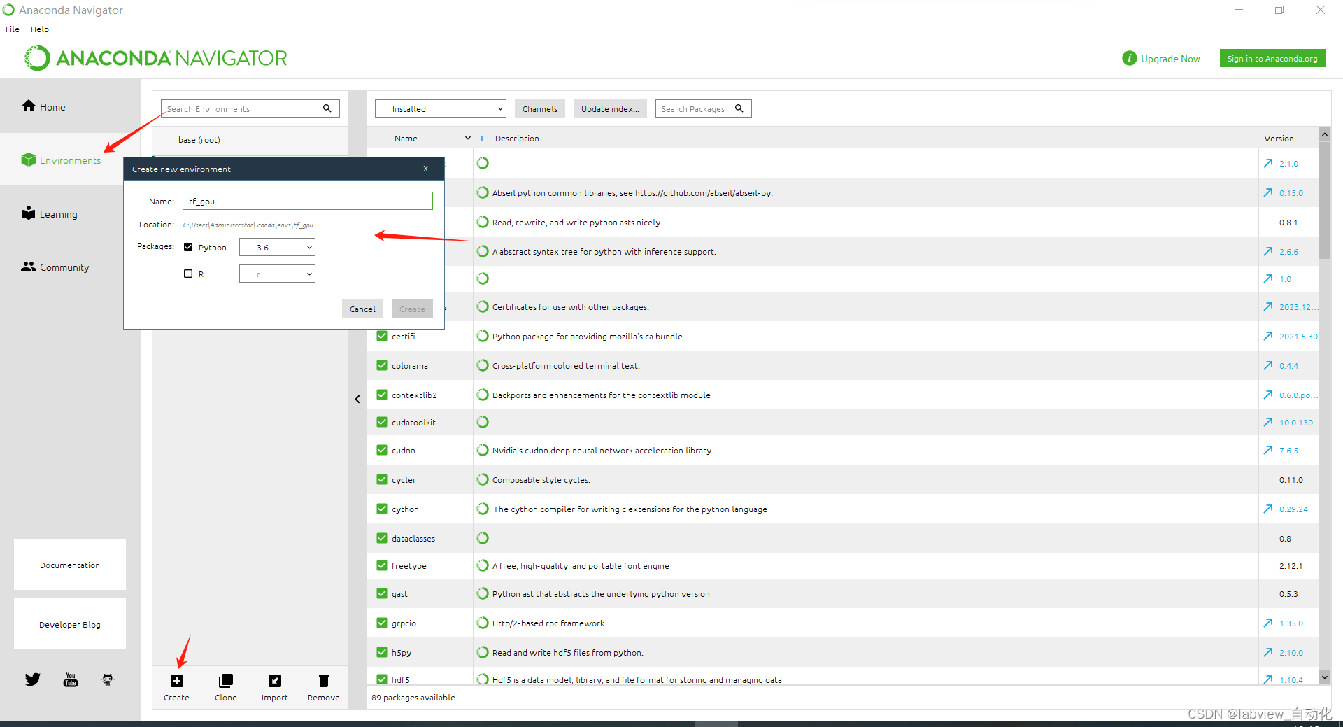Cancel the new environment dialog
This screenshot has height=727, width=1343.
click(x=362, y=309)
